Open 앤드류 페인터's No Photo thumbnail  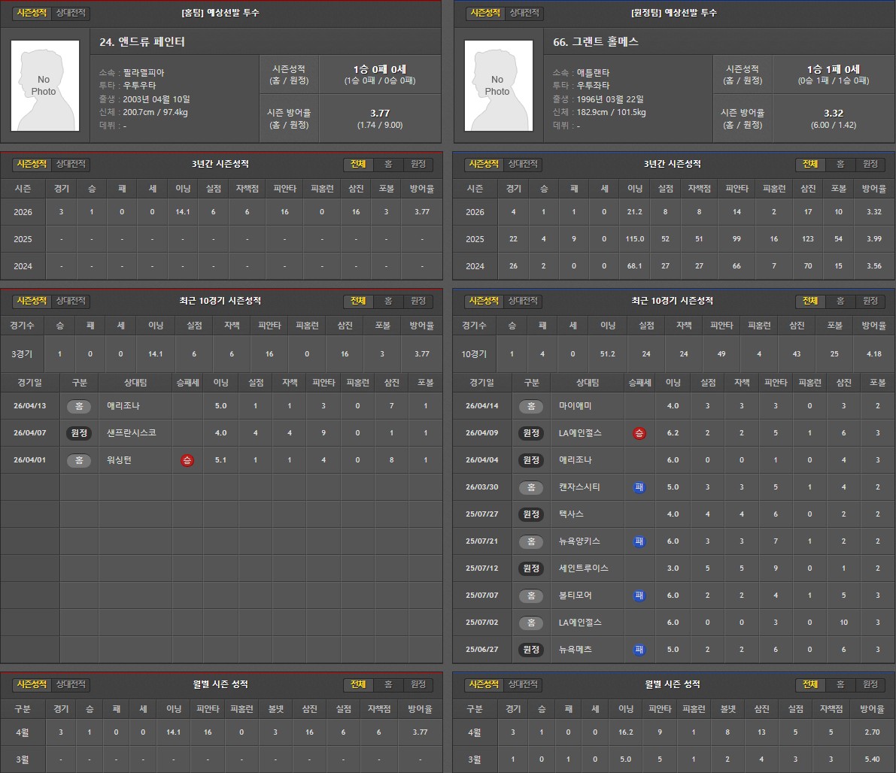44,85
